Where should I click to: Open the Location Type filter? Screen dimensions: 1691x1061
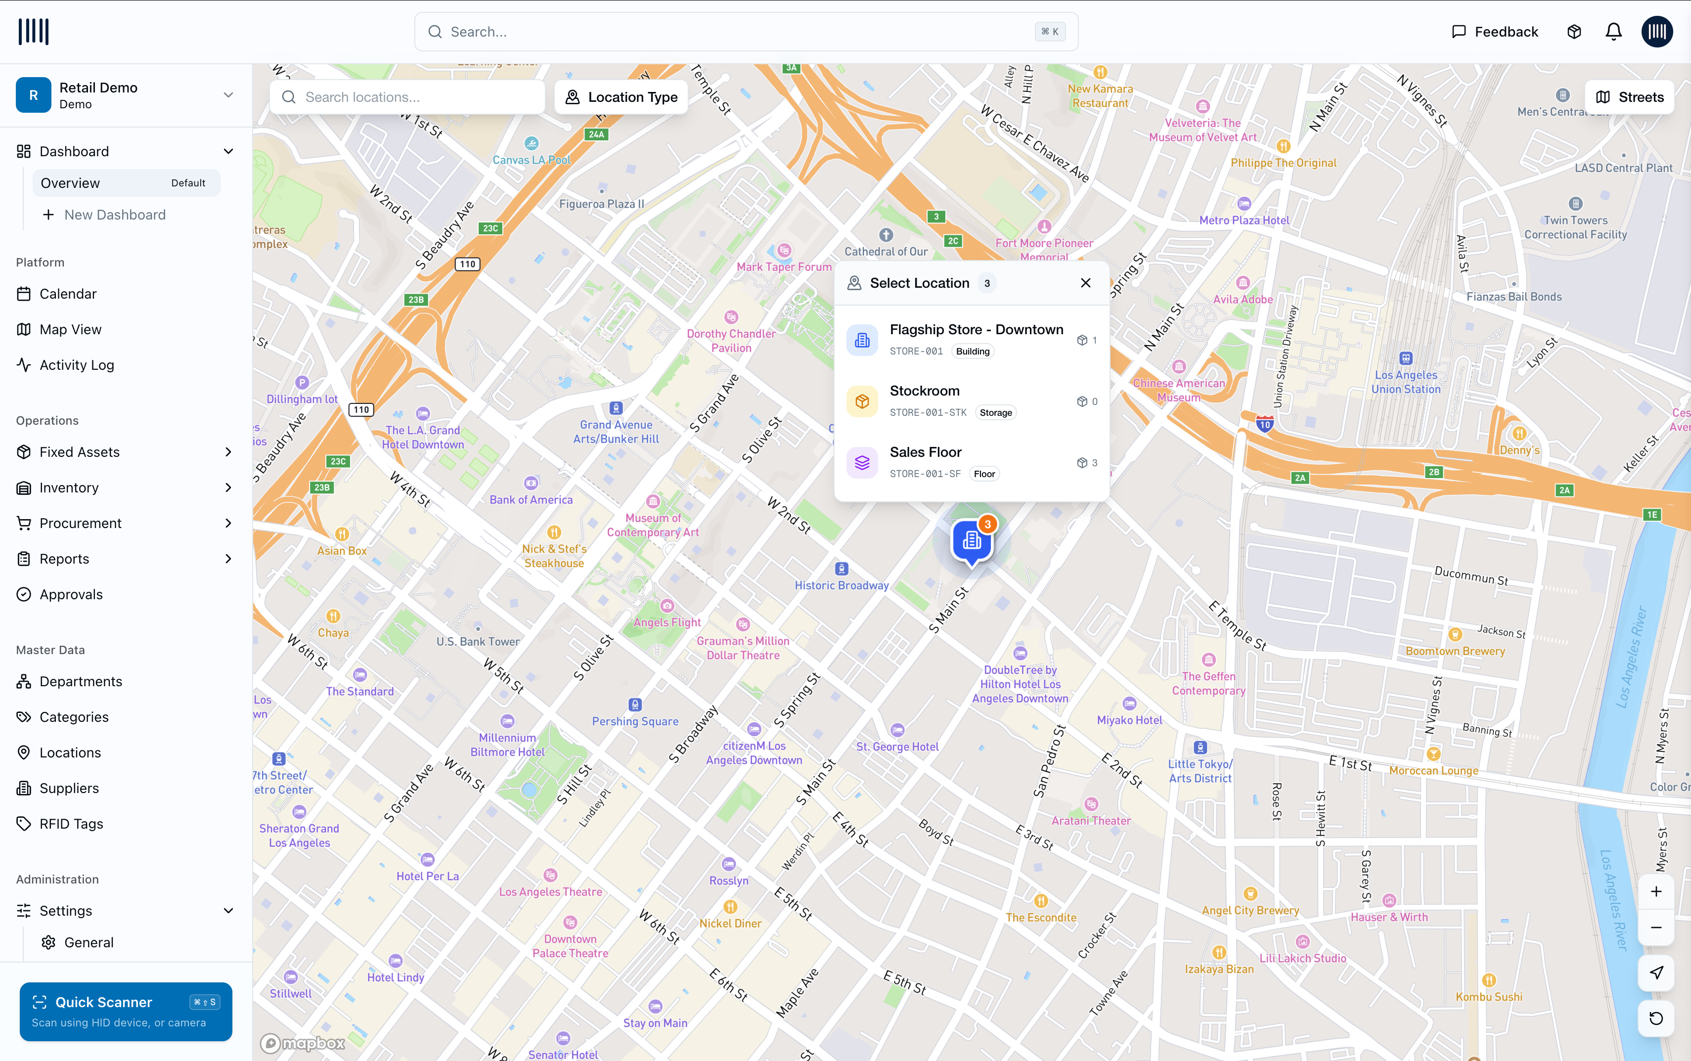621,97
